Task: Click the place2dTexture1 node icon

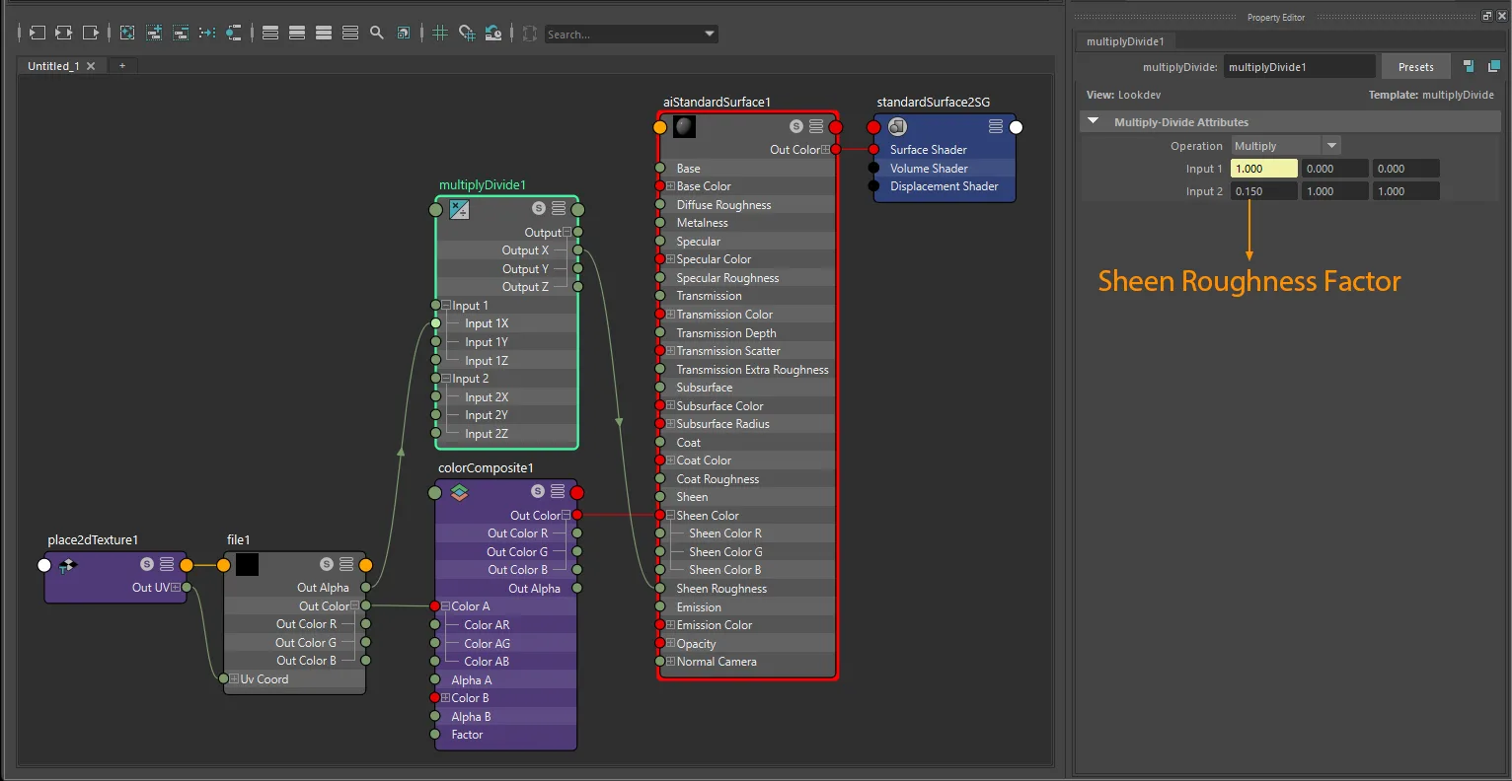Action: pos(67,565)
